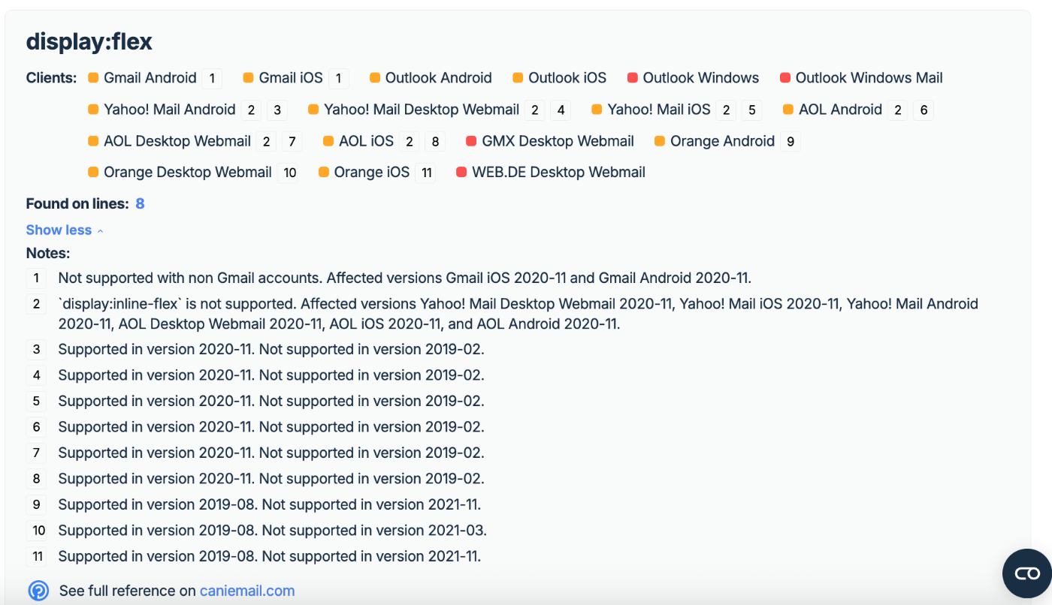The width and height of the screenshot is (1052, 605).
Task: Click the dark round chat widget icon
Action: tap(1026, 573)
